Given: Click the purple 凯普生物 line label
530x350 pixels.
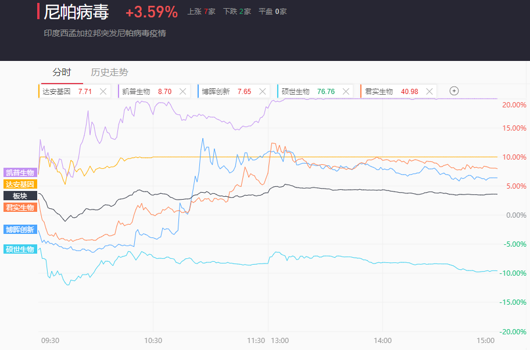Looking at the screenshot, I should 20,172.
